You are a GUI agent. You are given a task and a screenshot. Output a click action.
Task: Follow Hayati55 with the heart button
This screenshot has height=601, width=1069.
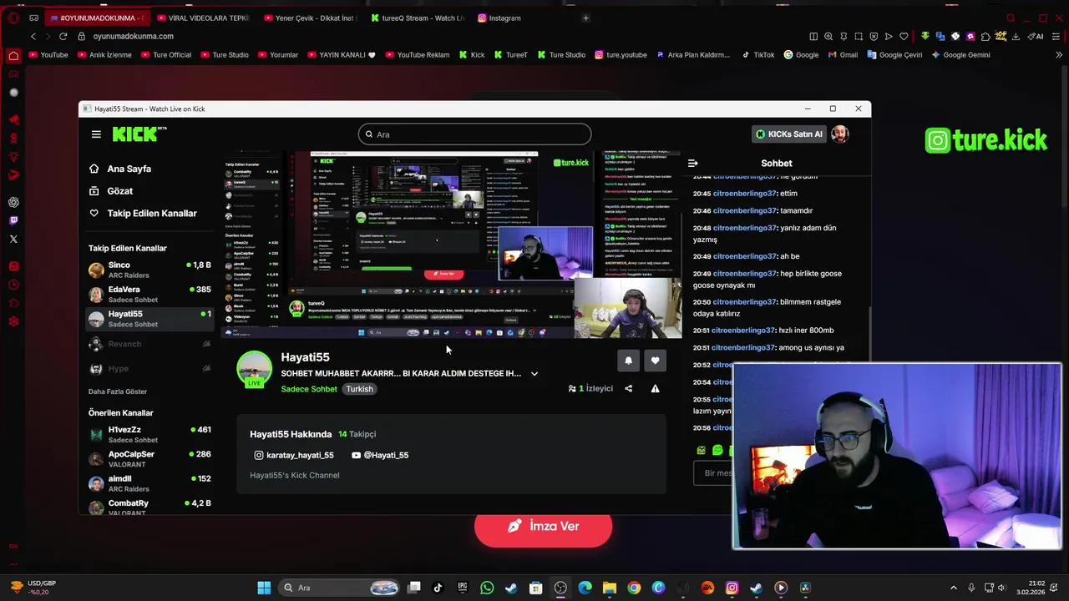click(655, 361)
